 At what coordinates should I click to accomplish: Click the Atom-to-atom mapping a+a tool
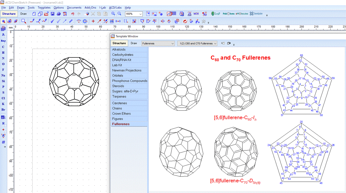(118, 21)
